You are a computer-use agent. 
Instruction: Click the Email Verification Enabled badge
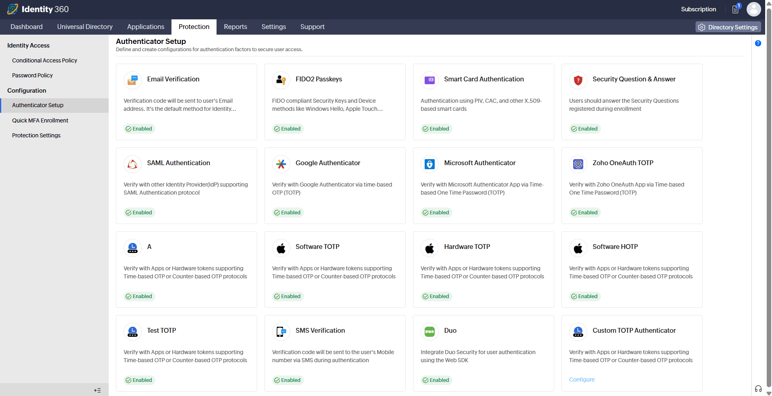(139, 129)
